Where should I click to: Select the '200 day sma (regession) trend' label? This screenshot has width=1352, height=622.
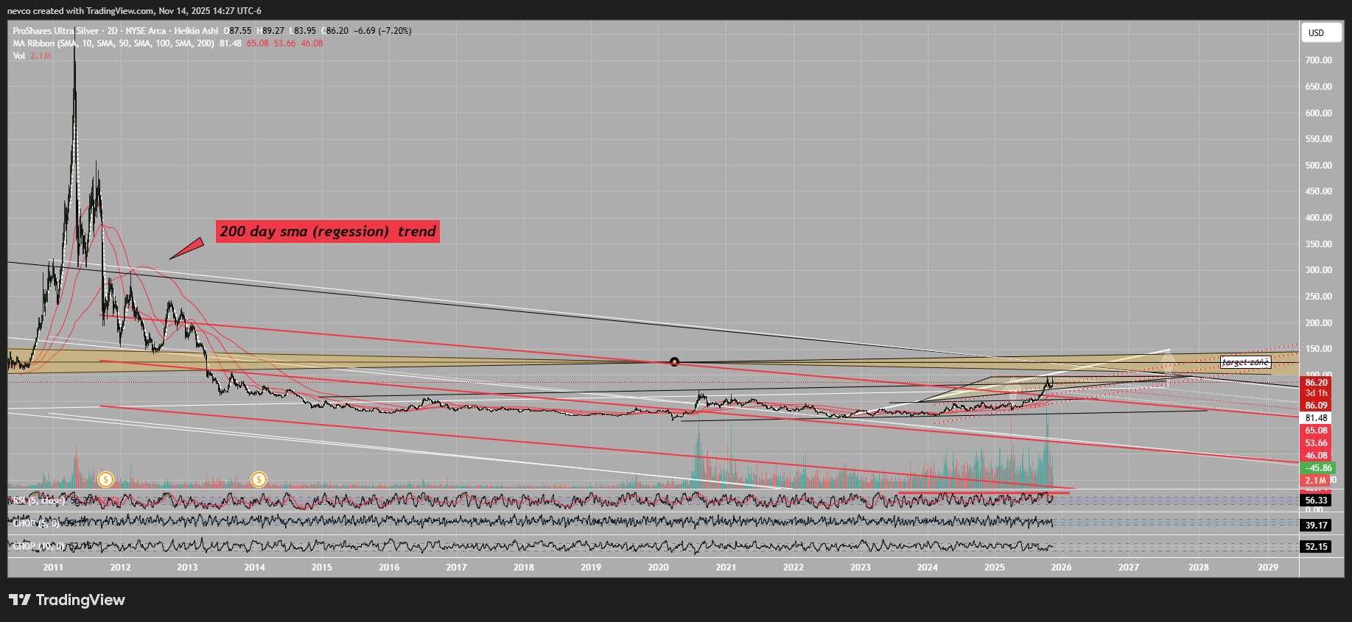coord(328,231)
